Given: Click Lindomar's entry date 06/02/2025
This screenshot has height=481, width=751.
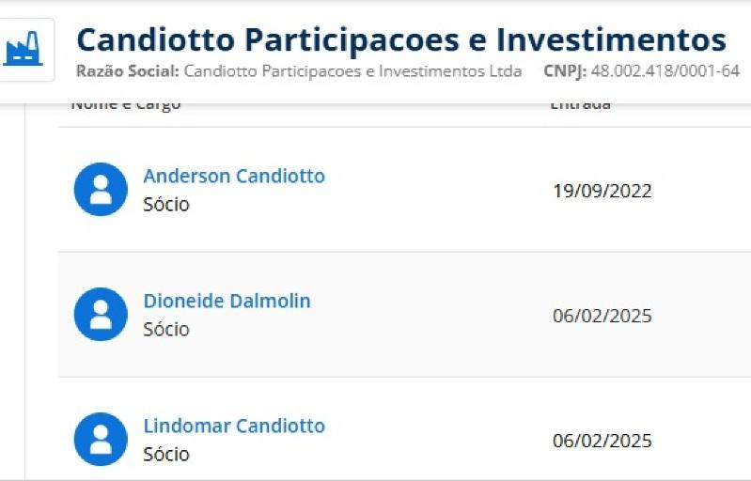Looking at the screenshot, I should click(x=602, y=441).
